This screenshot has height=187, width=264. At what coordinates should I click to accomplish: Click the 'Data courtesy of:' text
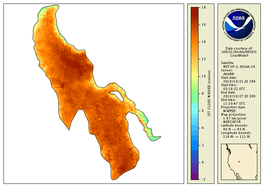coord(239,49)
